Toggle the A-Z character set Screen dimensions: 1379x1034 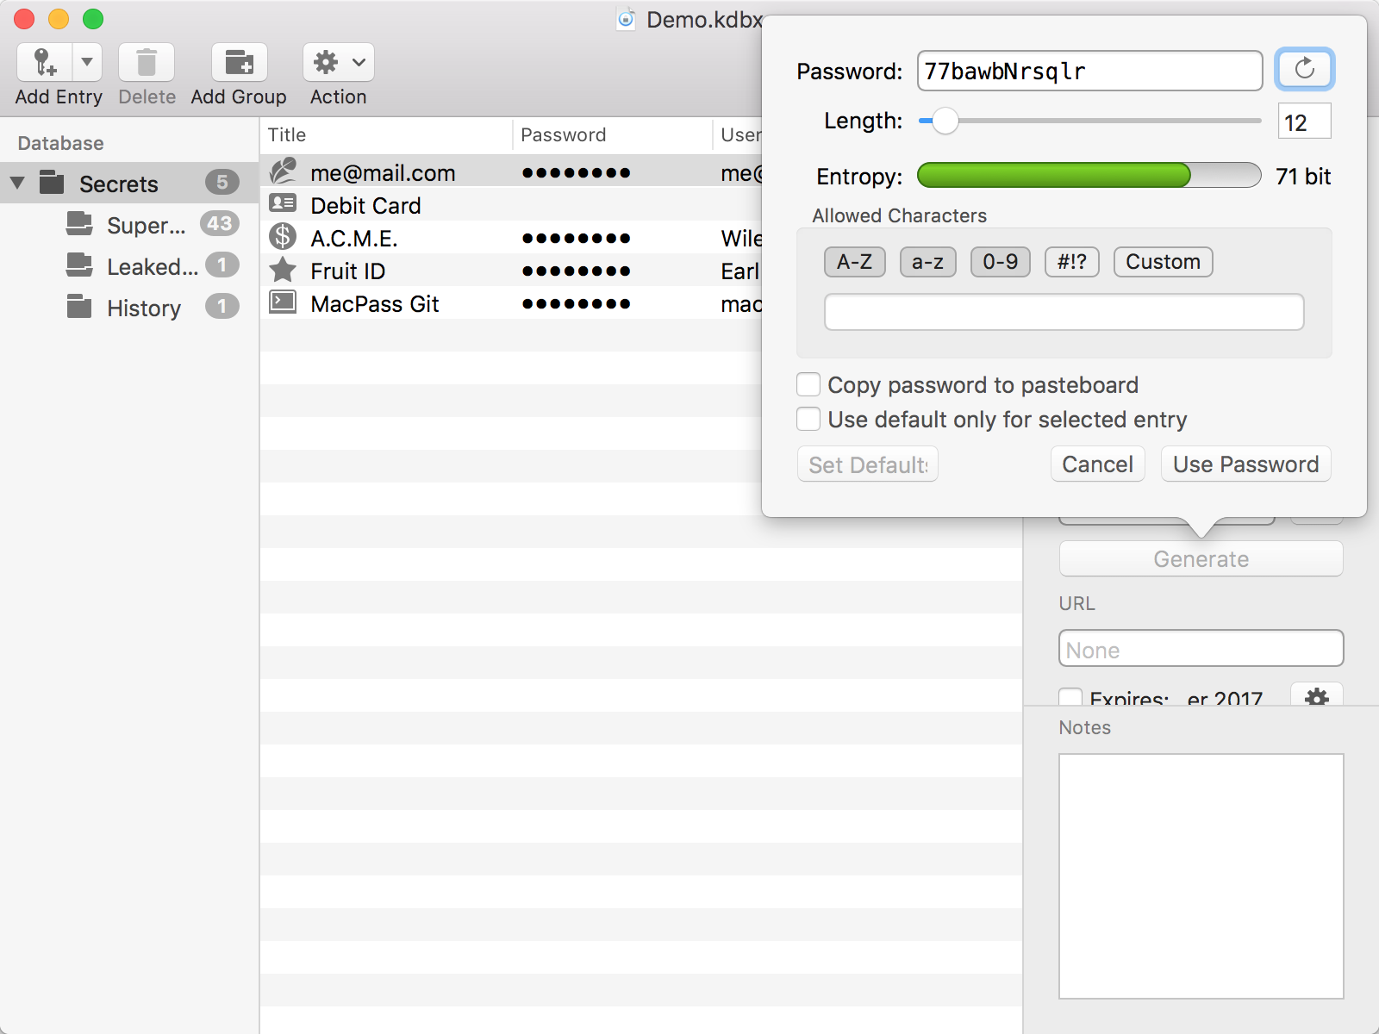(855, 262)
